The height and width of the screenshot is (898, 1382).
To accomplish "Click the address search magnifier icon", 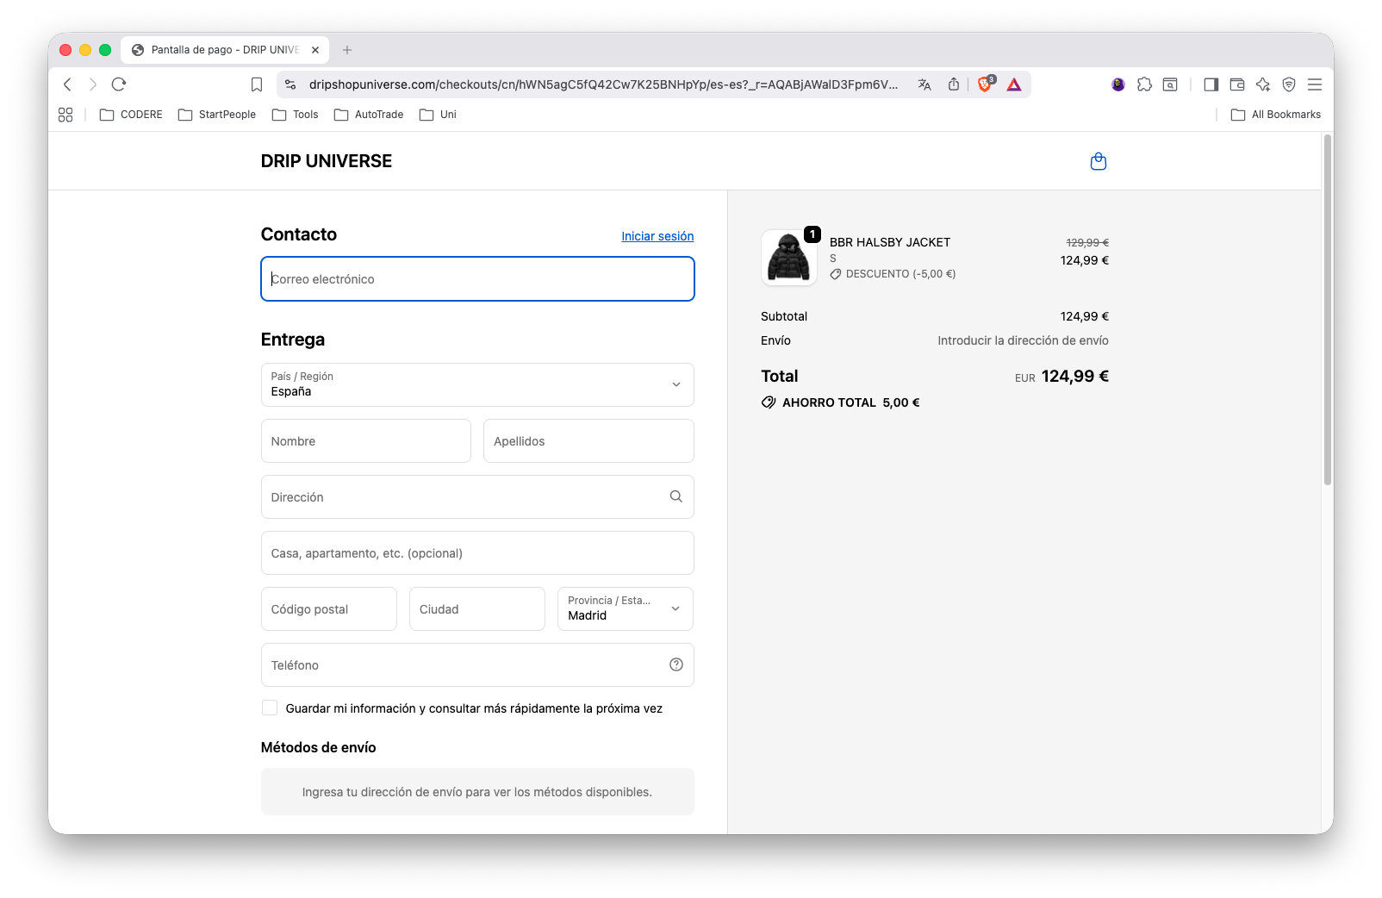I will point(675,496).
